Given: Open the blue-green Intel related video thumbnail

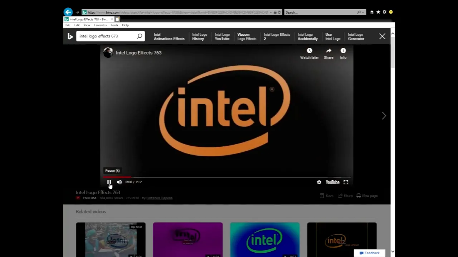Looking at the screenshot, I should click(x=265, y=240).
